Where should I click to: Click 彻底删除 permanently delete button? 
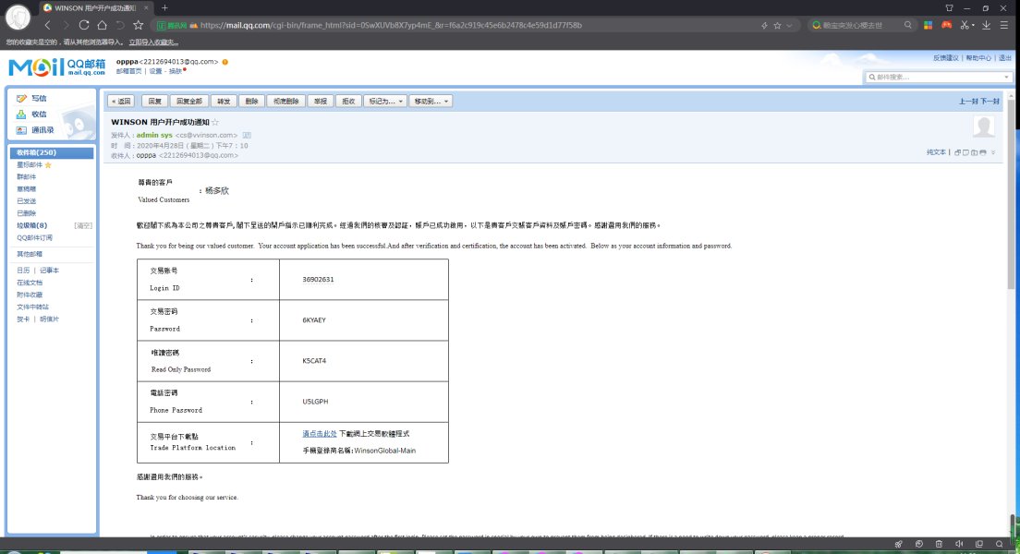(285, 102)
